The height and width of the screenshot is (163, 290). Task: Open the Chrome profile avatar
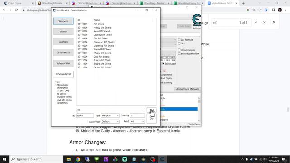click(x=280, y=10)
